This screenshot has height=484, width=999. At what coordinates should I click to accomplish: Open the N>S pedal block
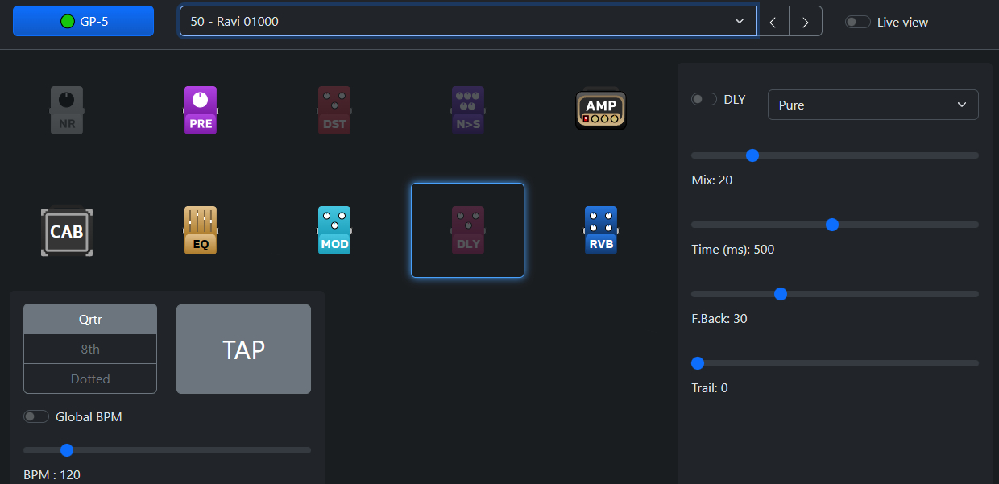pos(467,110)
